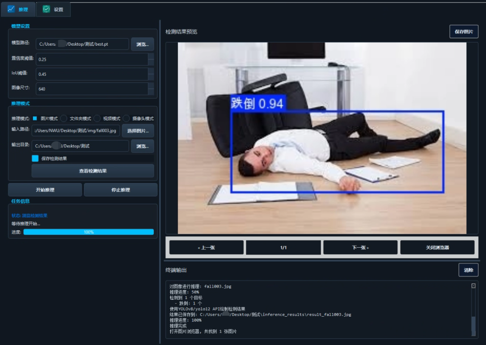486x345 pixels.
Task: Clear terminal output with 清除 button
Action: 469,270
